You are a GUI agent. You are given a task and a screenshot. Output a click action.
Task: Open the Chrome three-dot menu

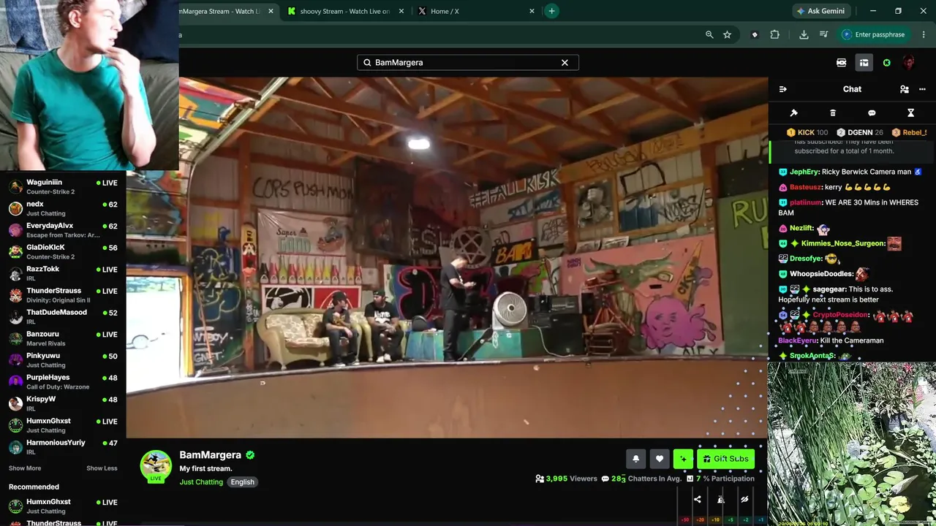(x=924, y=34)
